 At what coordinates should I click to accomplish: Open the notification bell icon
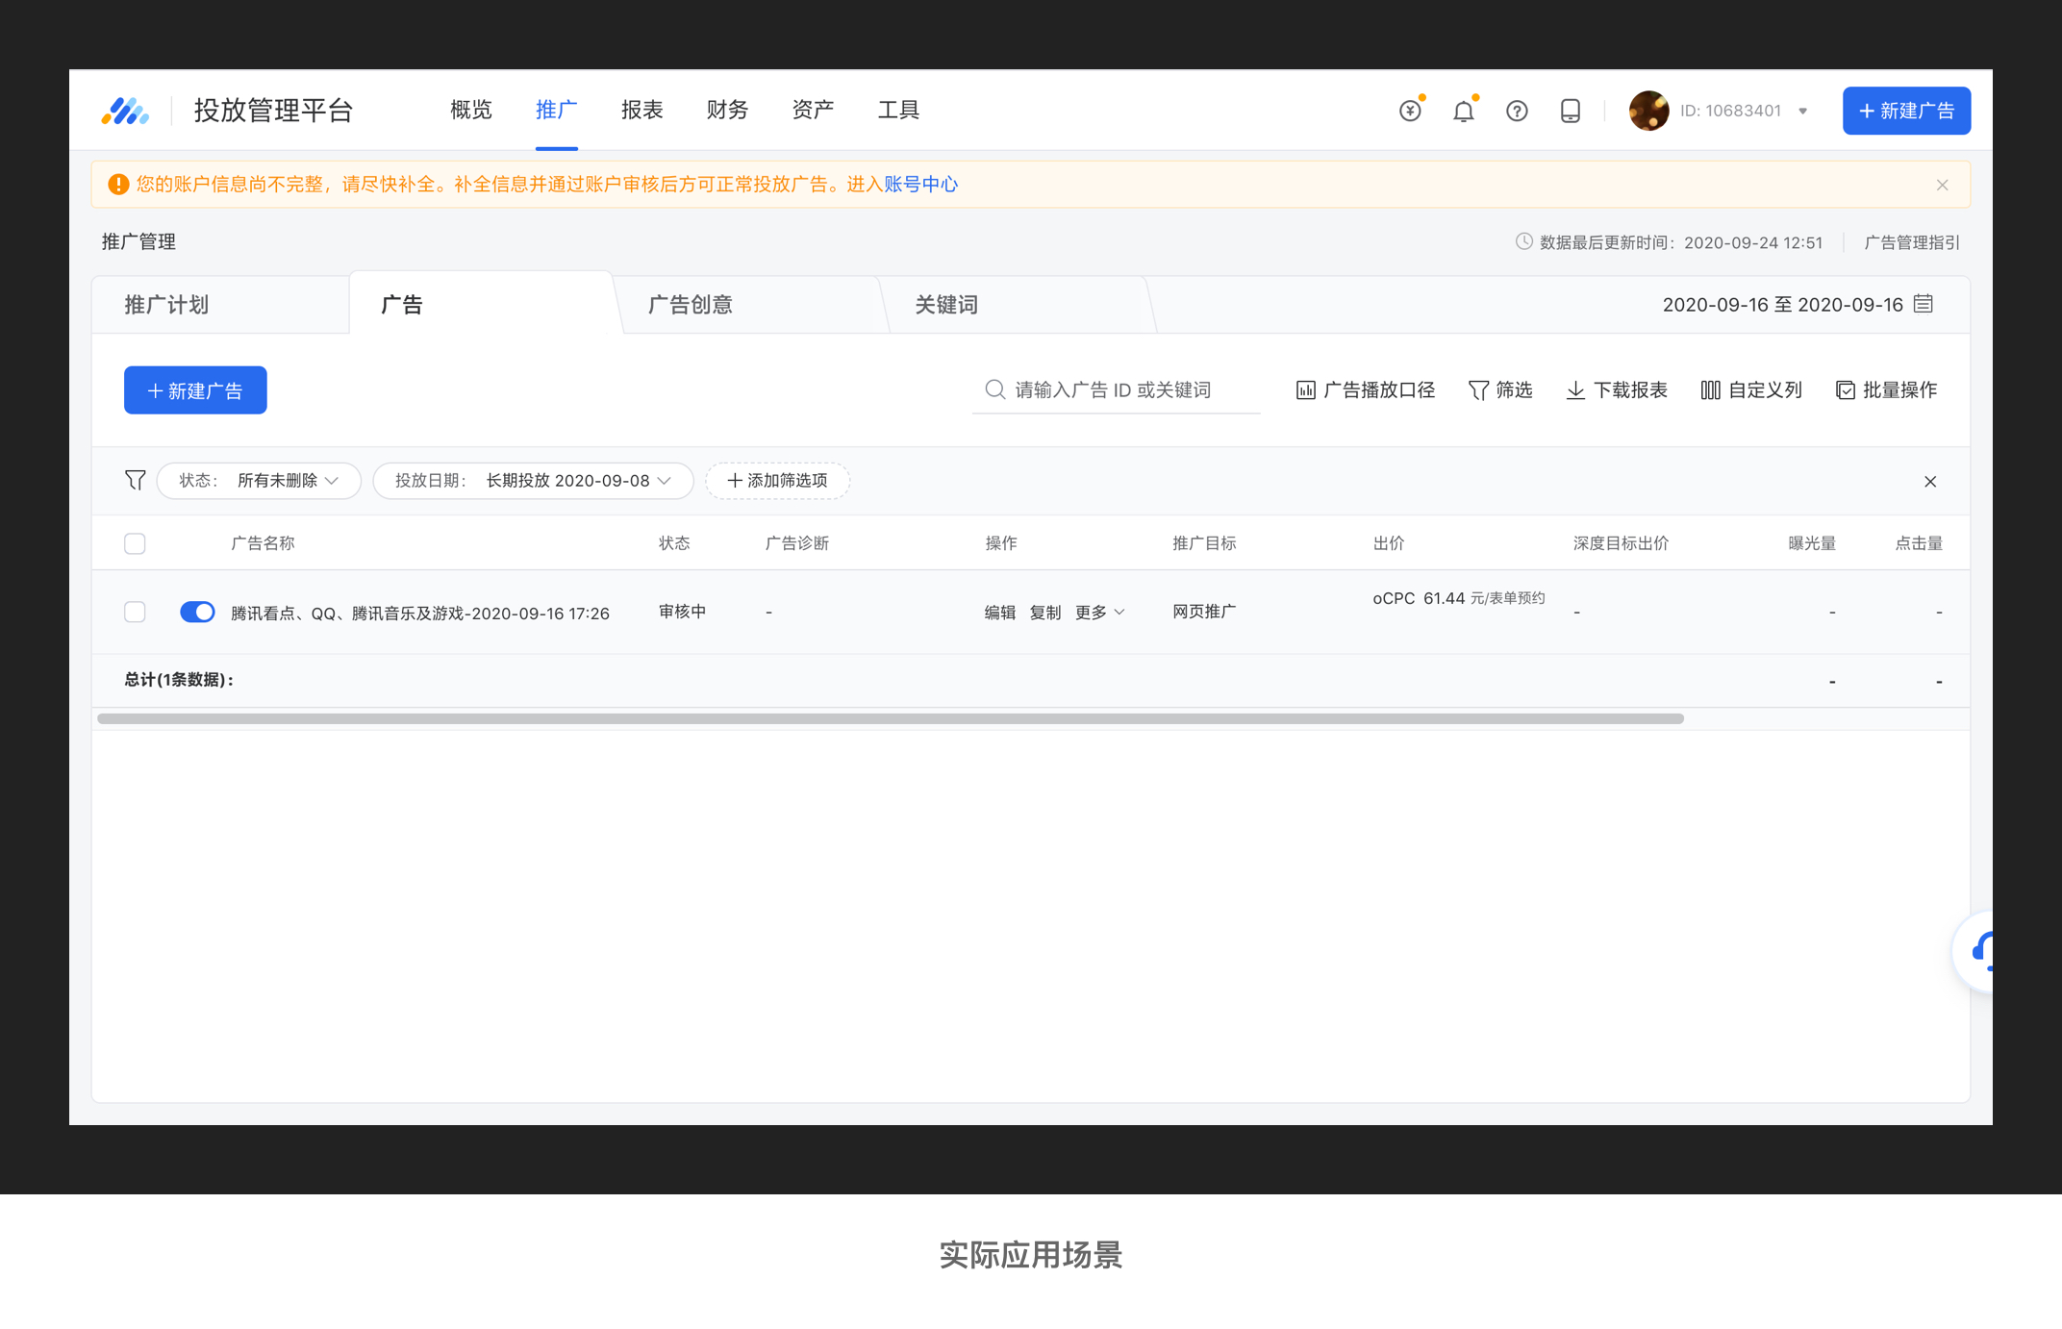[x=1463, y=111]
